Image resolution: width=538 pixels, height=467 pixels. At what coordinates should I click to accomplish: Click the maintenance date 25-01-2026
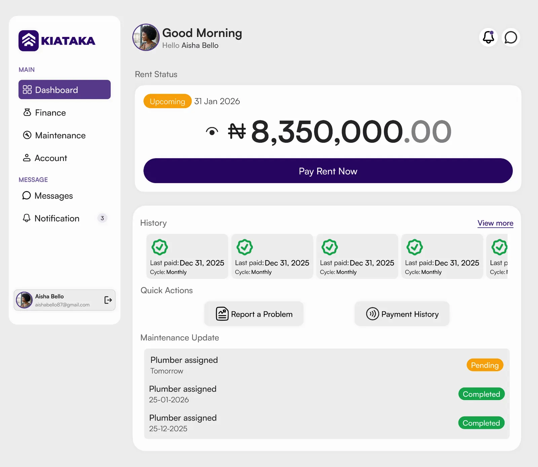pos(169,400)
